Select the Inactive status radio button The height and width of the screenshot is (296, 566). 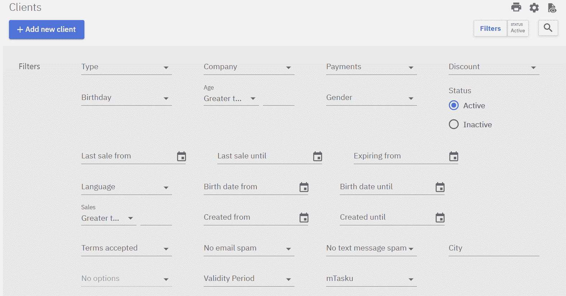(x=454, y=124)
